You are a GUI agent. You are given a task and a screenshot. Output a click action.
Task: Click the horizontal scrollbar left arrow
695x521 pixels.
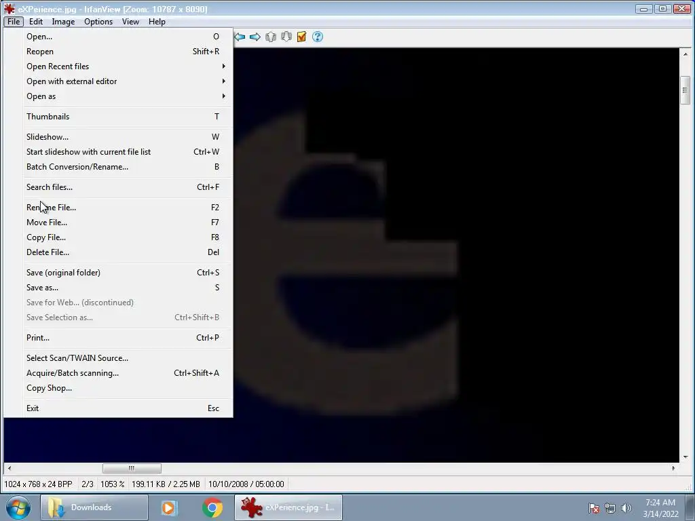point(10,468)
